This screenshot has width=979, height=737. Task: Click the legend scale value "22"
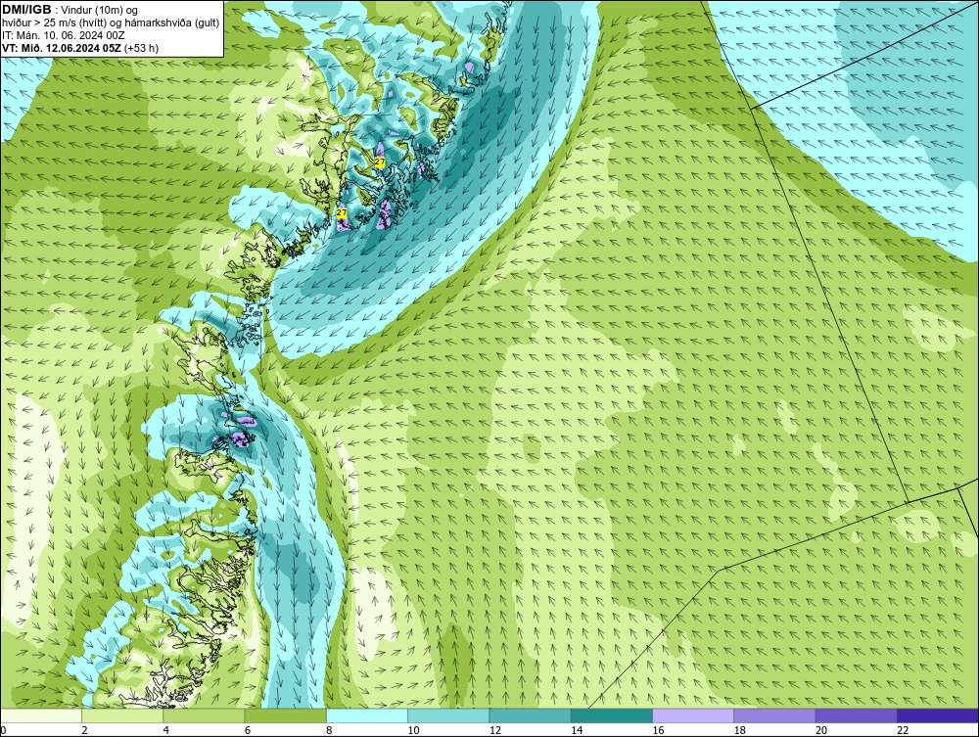[x=903, y=730]
